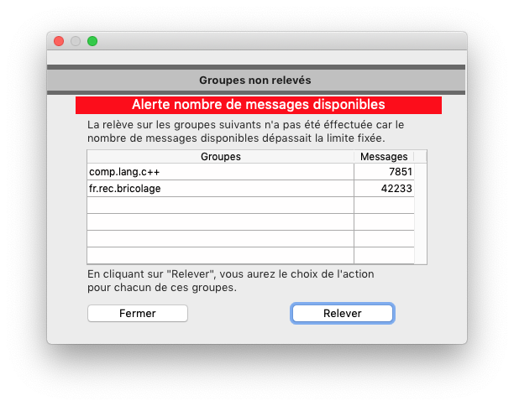Sort by the Messages column header
514x406 pixels.
[384, 157]
